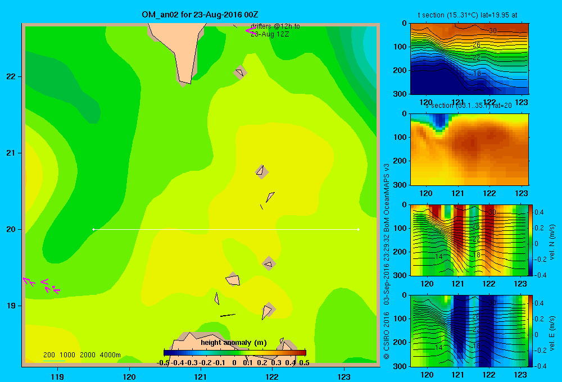Viewport: 562px width, 382px height.
Task: Click the magenta drifter arrows cluster near latitude 19
Action: [41, 285]
